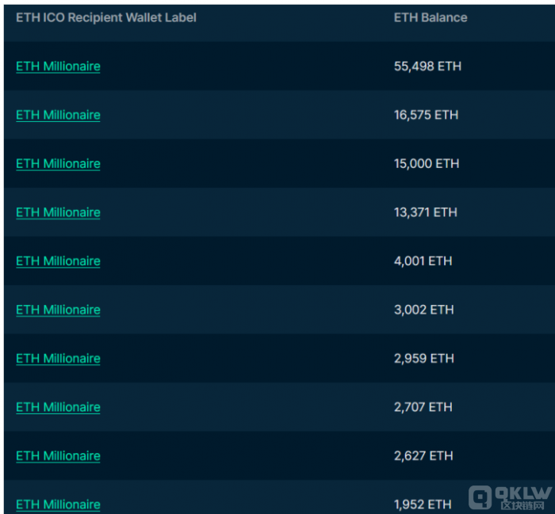Open ETH Millionaire link with 2,627 ETH

coord(58,456)
